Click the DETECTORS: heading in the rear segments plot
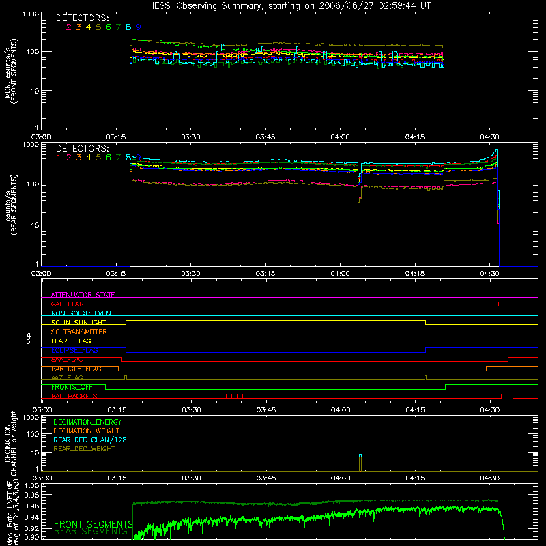 click(82, 148)
